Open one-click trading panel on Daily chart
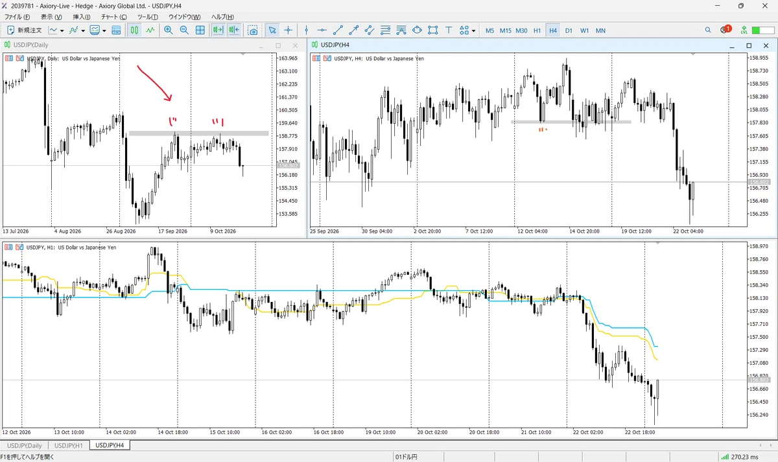Screen dimensions: 778x462 (x=8, y=58)
